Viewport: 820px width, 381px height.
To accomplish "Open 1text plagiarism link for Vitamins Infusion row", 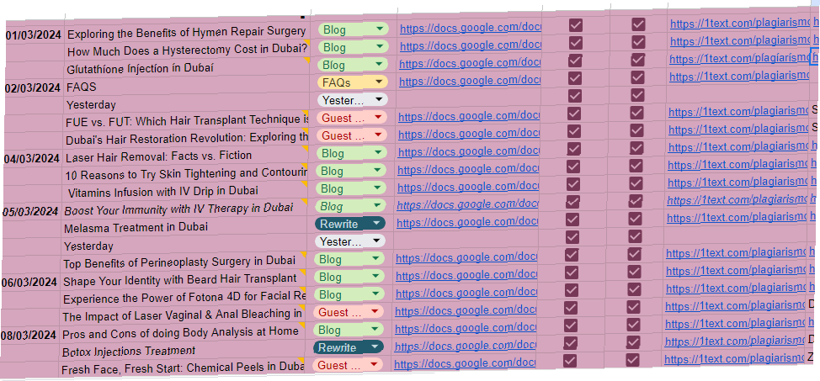I will coord(737,183).
